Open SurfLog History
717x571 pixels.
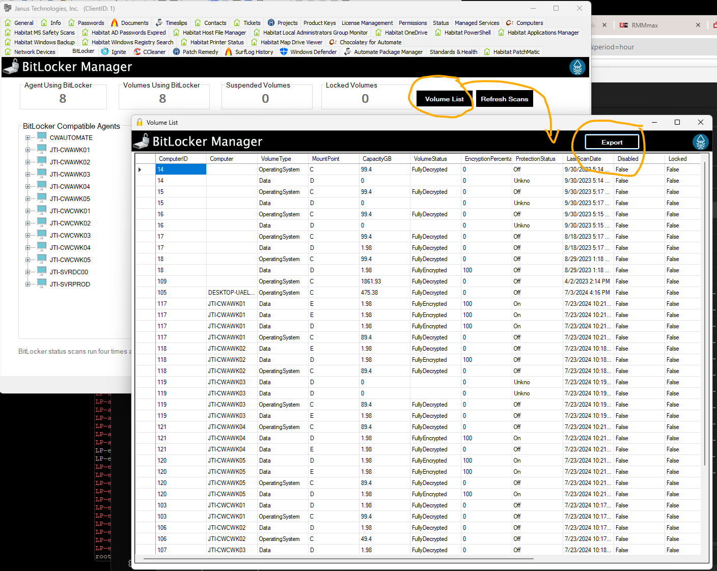click(x=249, y=51)
